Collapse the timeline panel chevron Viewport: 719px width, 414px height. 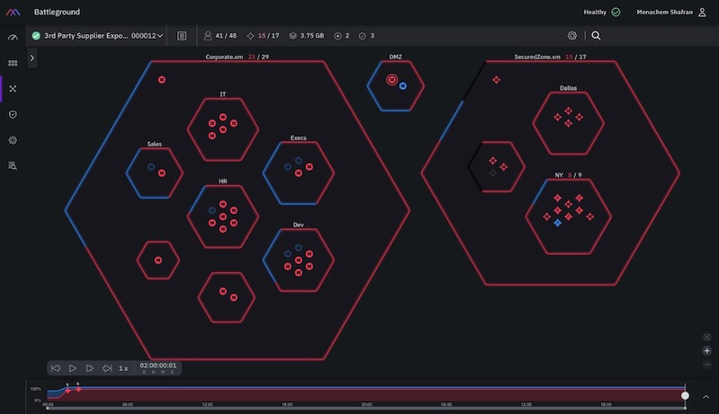click(706, 397)
